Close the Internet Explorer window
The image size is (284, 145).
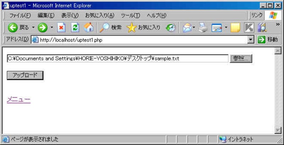tap(278, 6)
